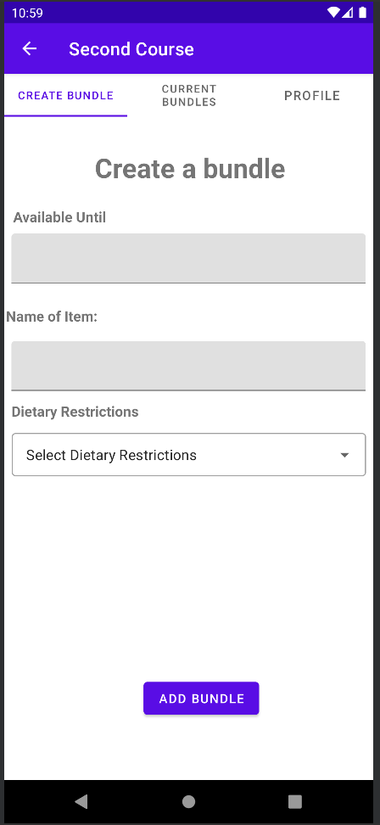Tap the back arrow beside Second Course
Screen dimensions: 380x825
(x=30, y=49)
